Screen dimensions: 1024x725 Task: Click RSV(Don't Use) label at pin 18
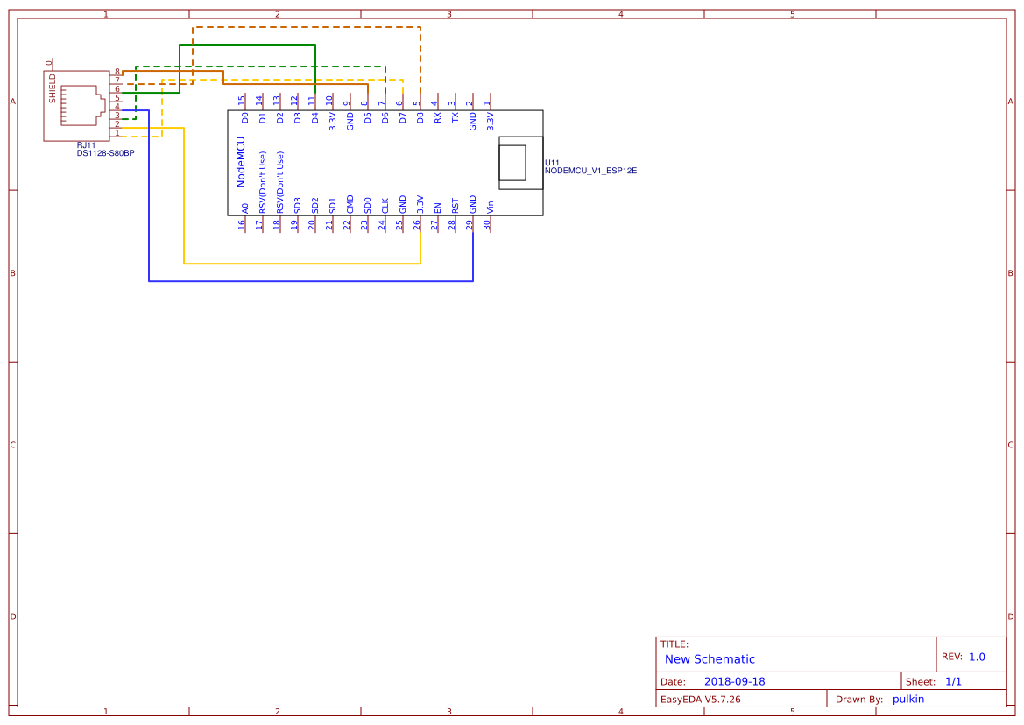coord(280,183)
